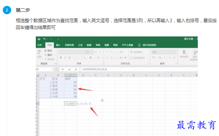Viewport: 219px width, 136px height.
Task: Click the Format Painter (格式刷) button
Action: pos(49,59)
